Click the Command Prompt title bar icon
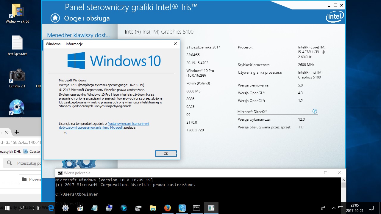The width and height of the screenshot is (381, 214). pos(60,173)
